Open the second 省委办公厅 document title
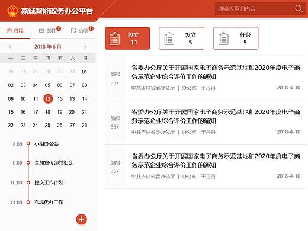 216,116
